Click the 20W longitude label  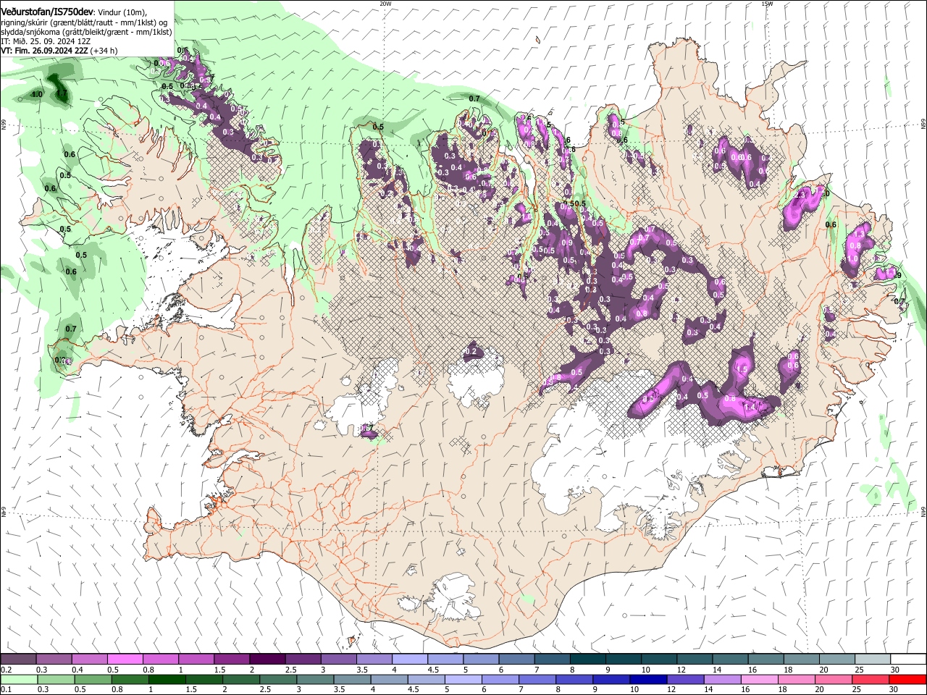(x=385, y=4)
